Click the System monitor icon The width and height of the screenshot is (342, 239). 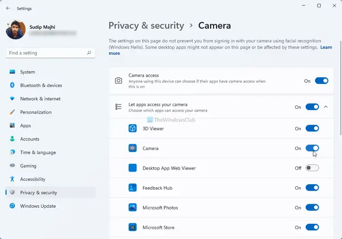[x=12, y=72]
